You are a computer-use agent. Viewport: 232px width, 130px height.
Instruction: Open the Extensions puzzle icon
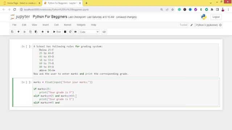212,10
